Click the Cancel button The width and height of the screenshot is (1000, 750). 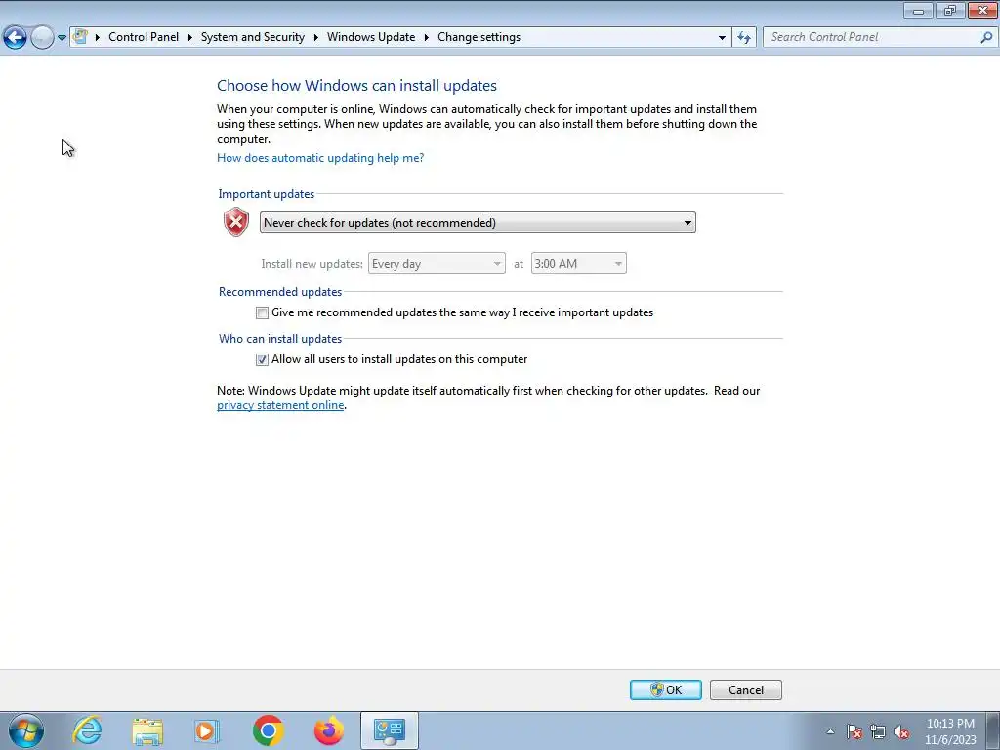pos(745,690)
